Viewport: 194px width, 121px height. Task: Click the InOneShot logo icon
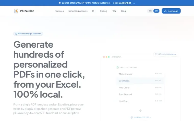tap(16, 11)
